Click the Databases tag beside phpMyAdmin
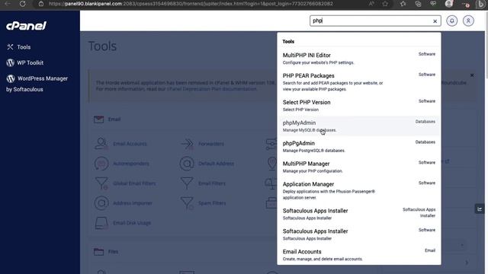Screen dimensions: 488x274 425,122
